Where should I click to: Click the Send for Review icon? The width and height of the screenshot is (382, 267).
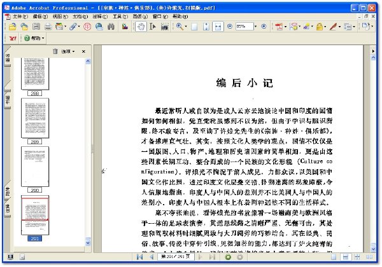click(306, 27)
